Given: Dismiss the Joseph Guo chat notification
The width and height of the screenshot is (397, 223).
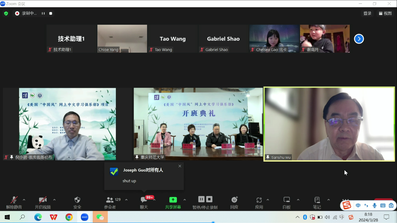Looking at the screenshot, I should click(180, 166).
